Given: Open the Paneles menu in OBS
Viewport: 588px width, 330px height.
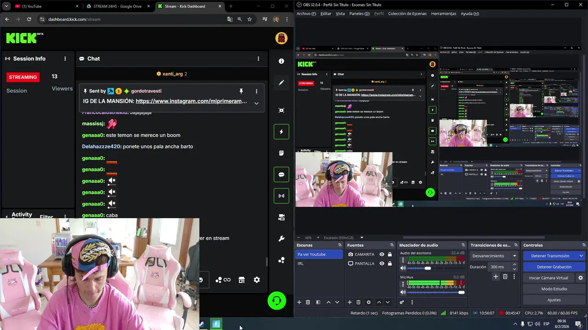Looking at the screenshot, I should (359, 14).
